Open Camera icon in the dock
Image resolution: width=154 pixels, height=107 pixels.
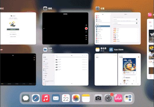98,98
